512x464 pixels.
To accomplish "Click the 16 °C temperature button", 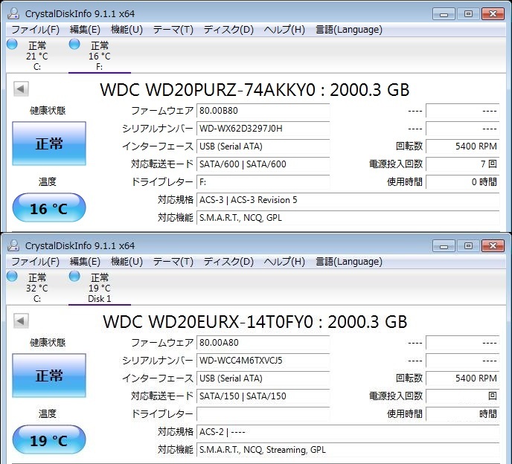I will point(49,209).
